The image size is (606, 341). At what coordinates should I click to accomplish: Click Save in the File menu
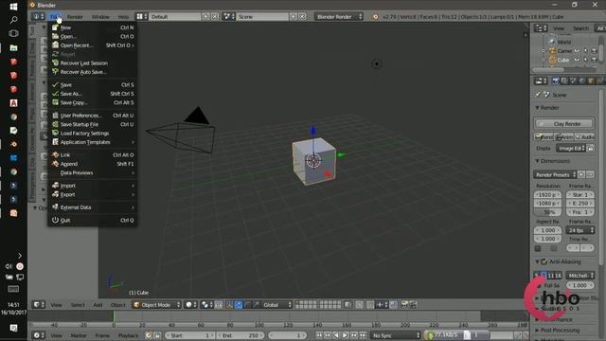pos(93,84)
